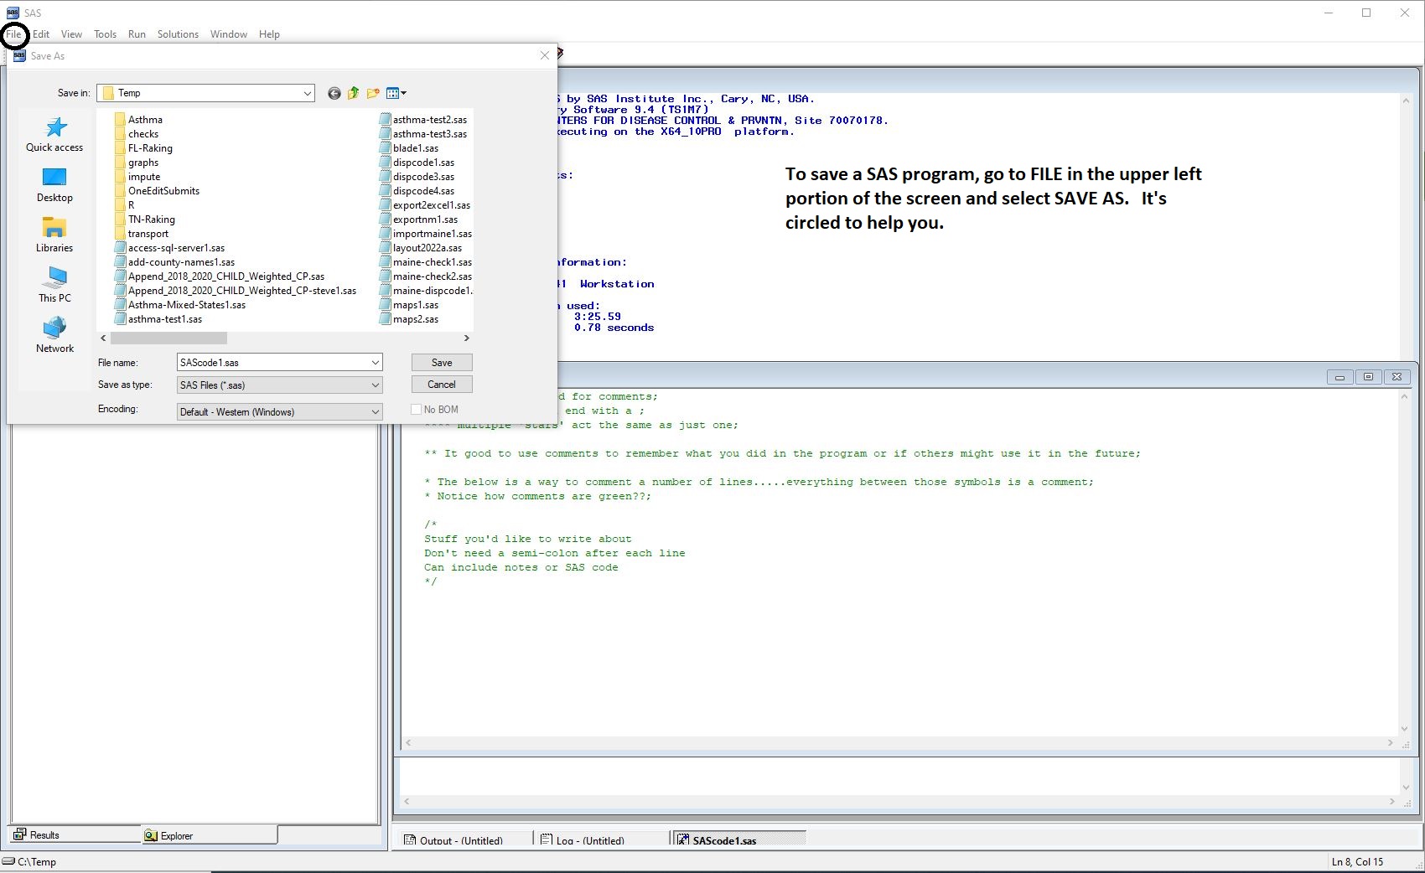Go to Libraries in the sidebar
1425x873 pixels.
tap(54, 235)
